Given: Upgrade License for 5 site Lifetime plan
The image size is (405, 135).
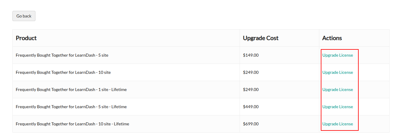Looking at the screenshot, I should (x=337, y=107).
